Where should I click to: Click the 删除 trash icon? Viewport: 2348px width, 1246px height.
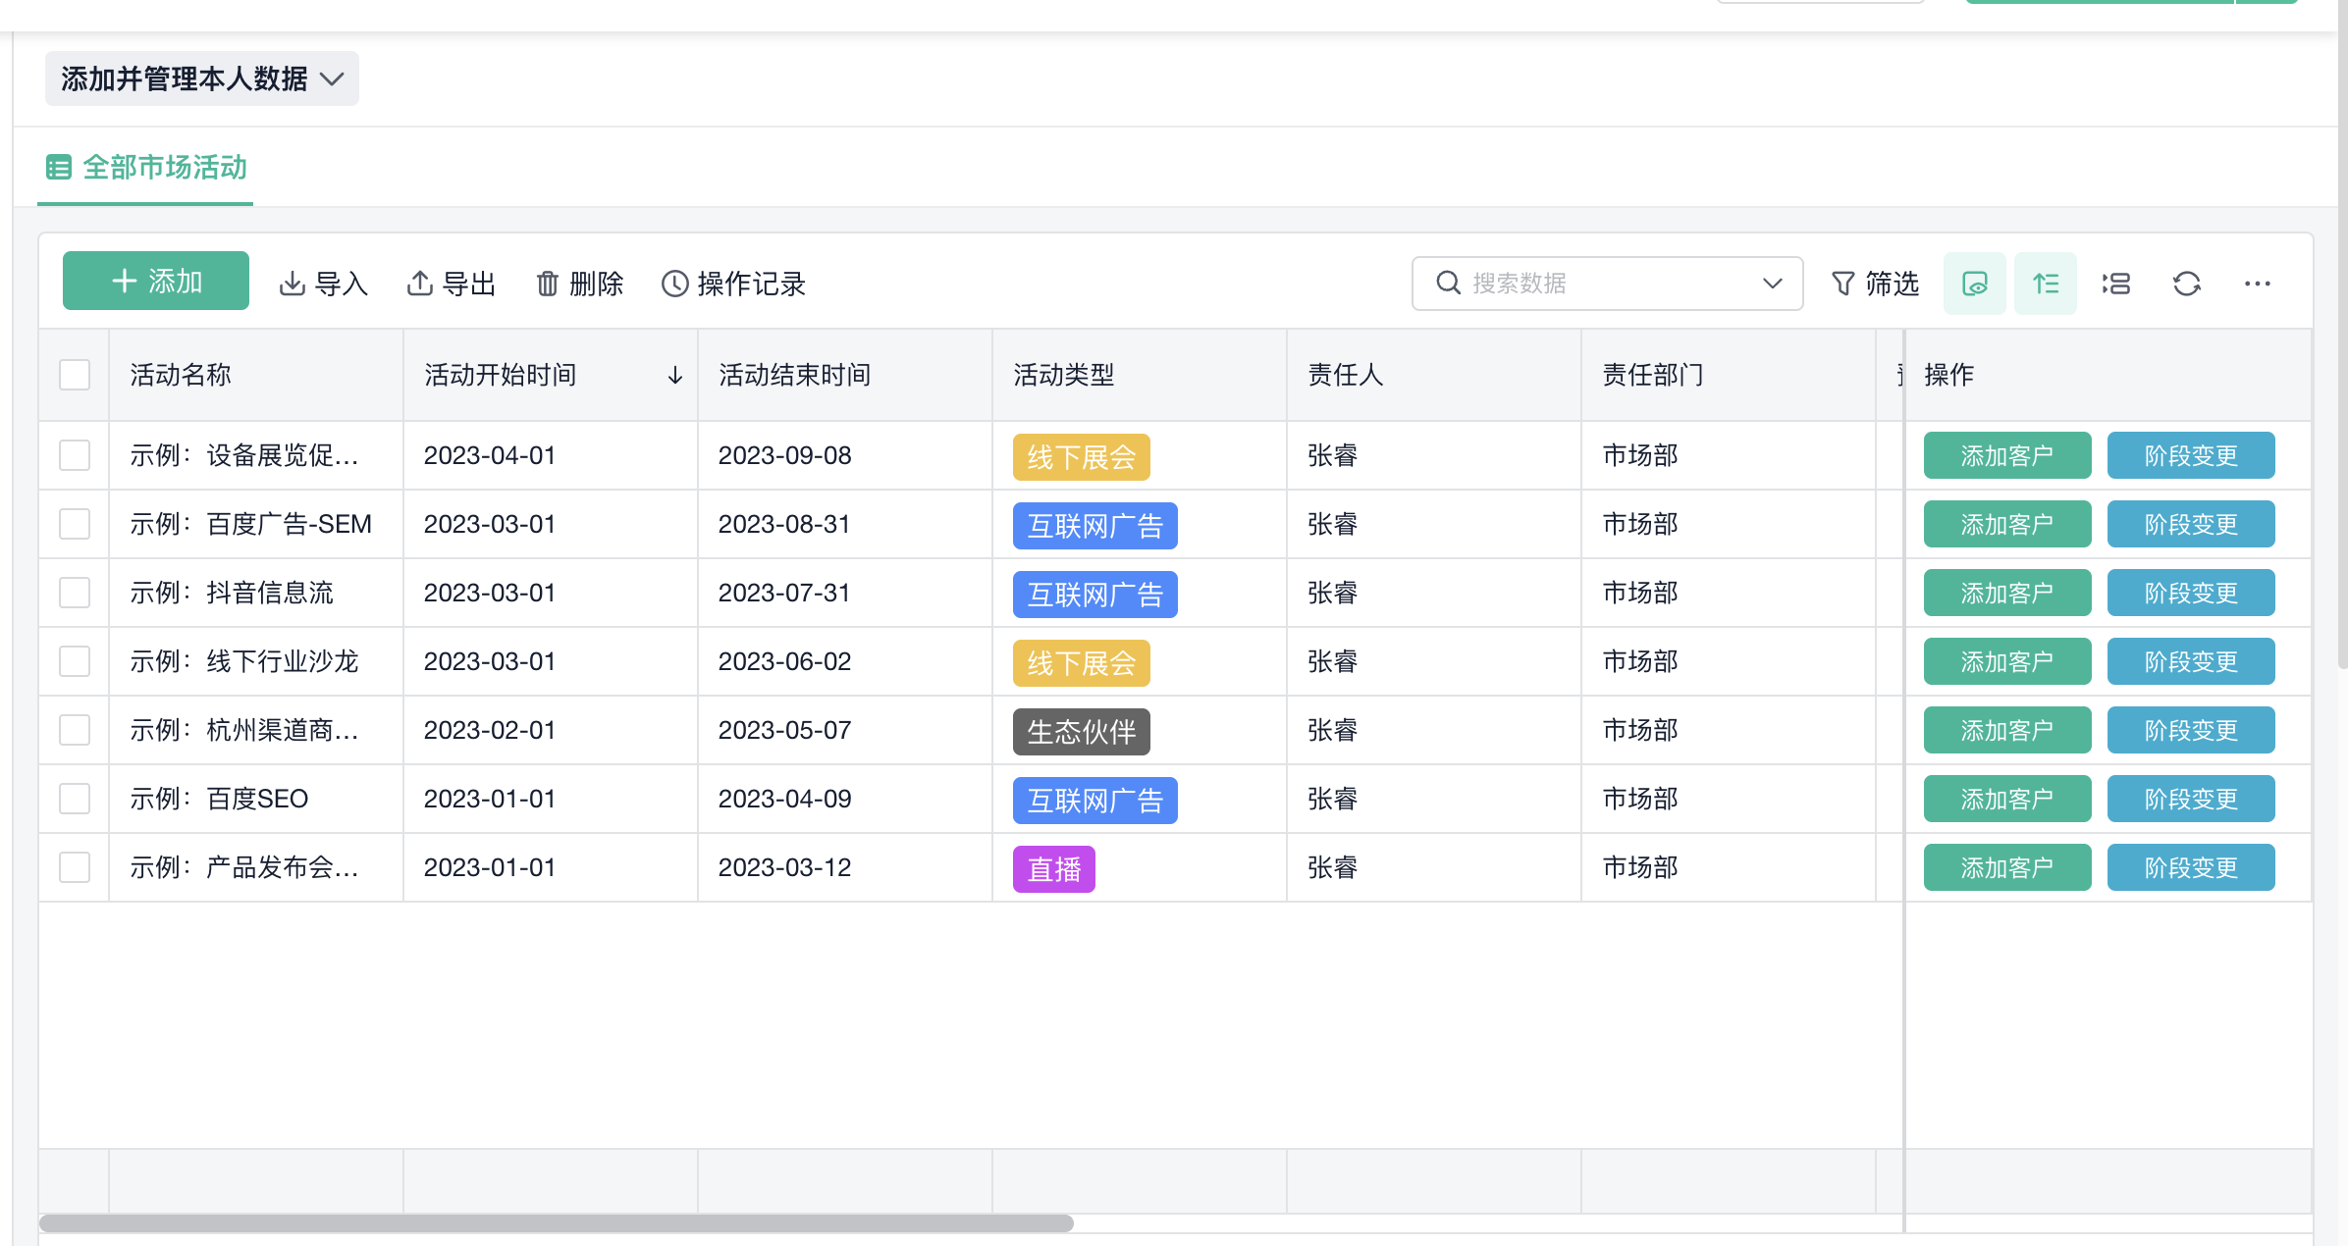tap(547, 284)
